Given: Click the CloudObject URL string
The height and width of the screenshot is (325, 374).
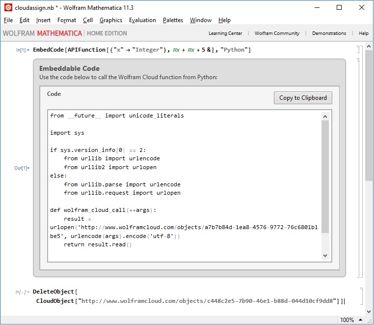Looking at the screenshot, I should pyautogui.click(x=207, y=301).
